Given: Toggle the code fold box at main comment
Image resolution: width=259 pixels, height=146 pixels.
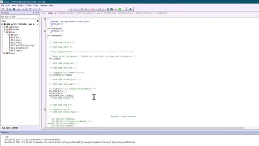Looking at the screenshot, I should [45, 19].
